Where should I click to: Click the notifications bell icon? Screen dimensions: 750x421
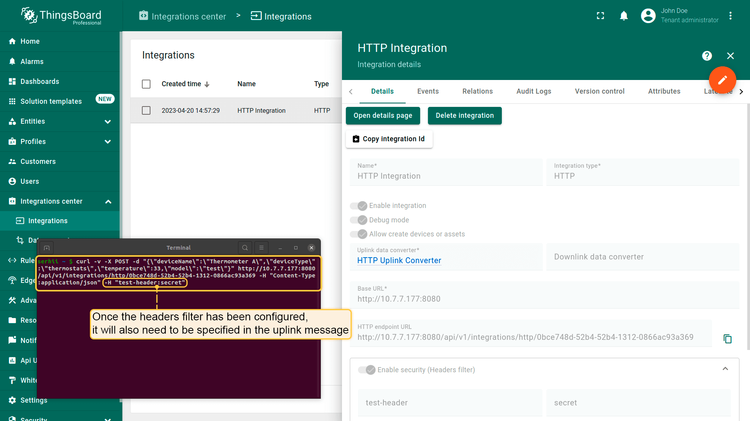click(x=624, y=16)
